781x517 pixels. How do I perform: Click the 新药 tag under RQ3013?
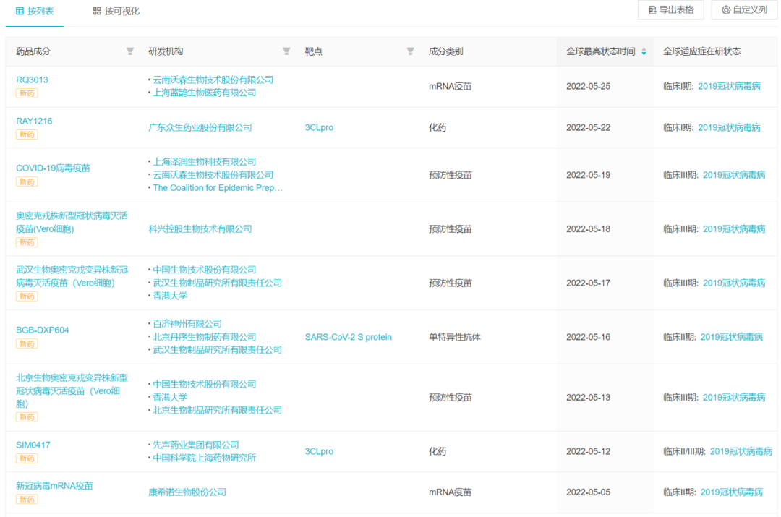point(27,93)
